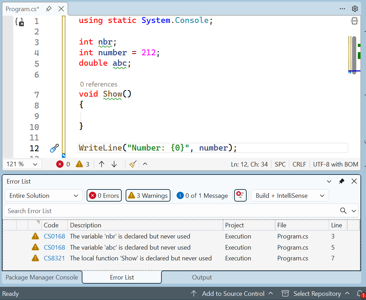Click the warning icon on the 'Show' row

tap(35, 258)
